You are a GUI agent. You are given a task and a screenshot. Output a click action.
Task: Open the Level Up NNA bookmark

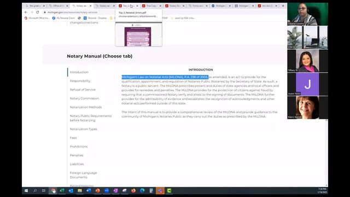coord(183,18)
